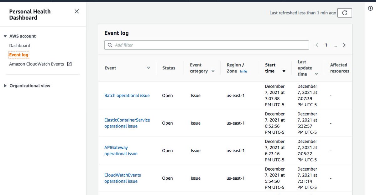Screen dimensions: 376x195
Task: Go to next page of events
Action: click(344, 45)
